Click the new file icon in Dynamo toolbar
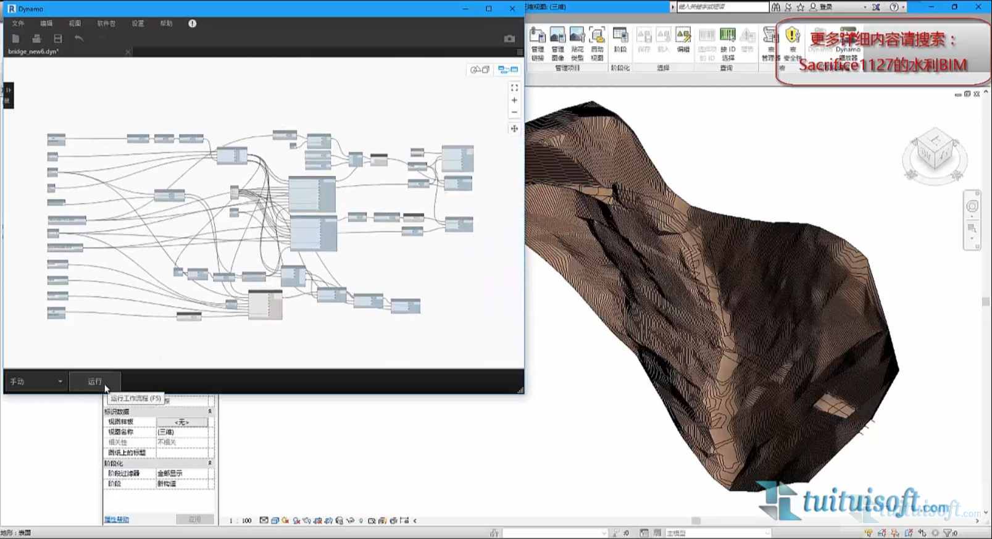 tap(15, 38)
